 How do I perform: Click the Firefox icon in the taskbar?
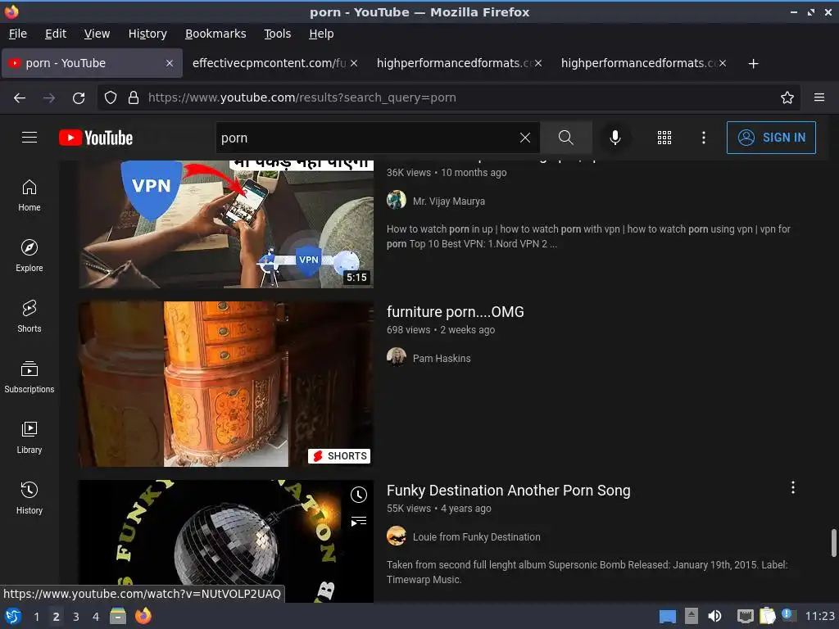[143, 616]
